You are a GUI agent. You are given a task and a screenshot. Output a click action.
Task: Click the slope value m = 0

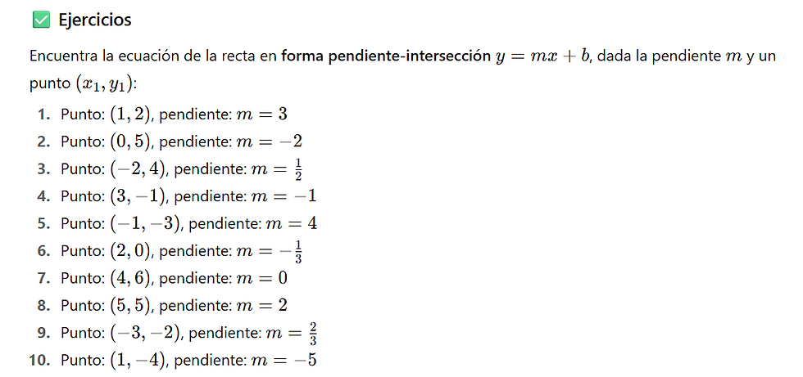(261, 278)
